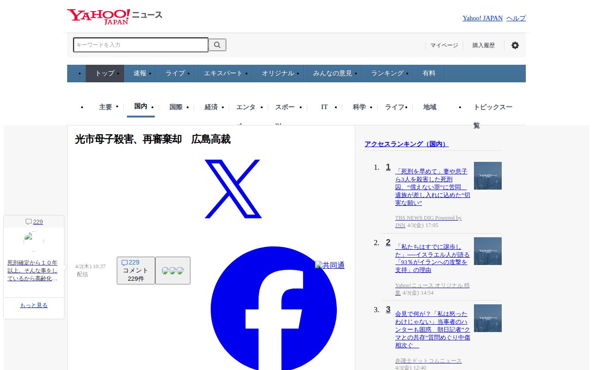Open 弁護士ドットコムニュース source link
The width and height of the screenshot is (593, 370).
pyautogui.click(x=429, y=361)
